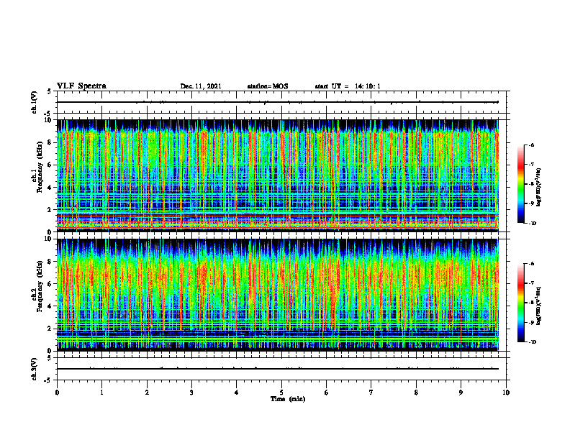Viewport: 570px width, 440px height.
Task: Click the ch.2 spectrogram color bar
Action: 521,303
